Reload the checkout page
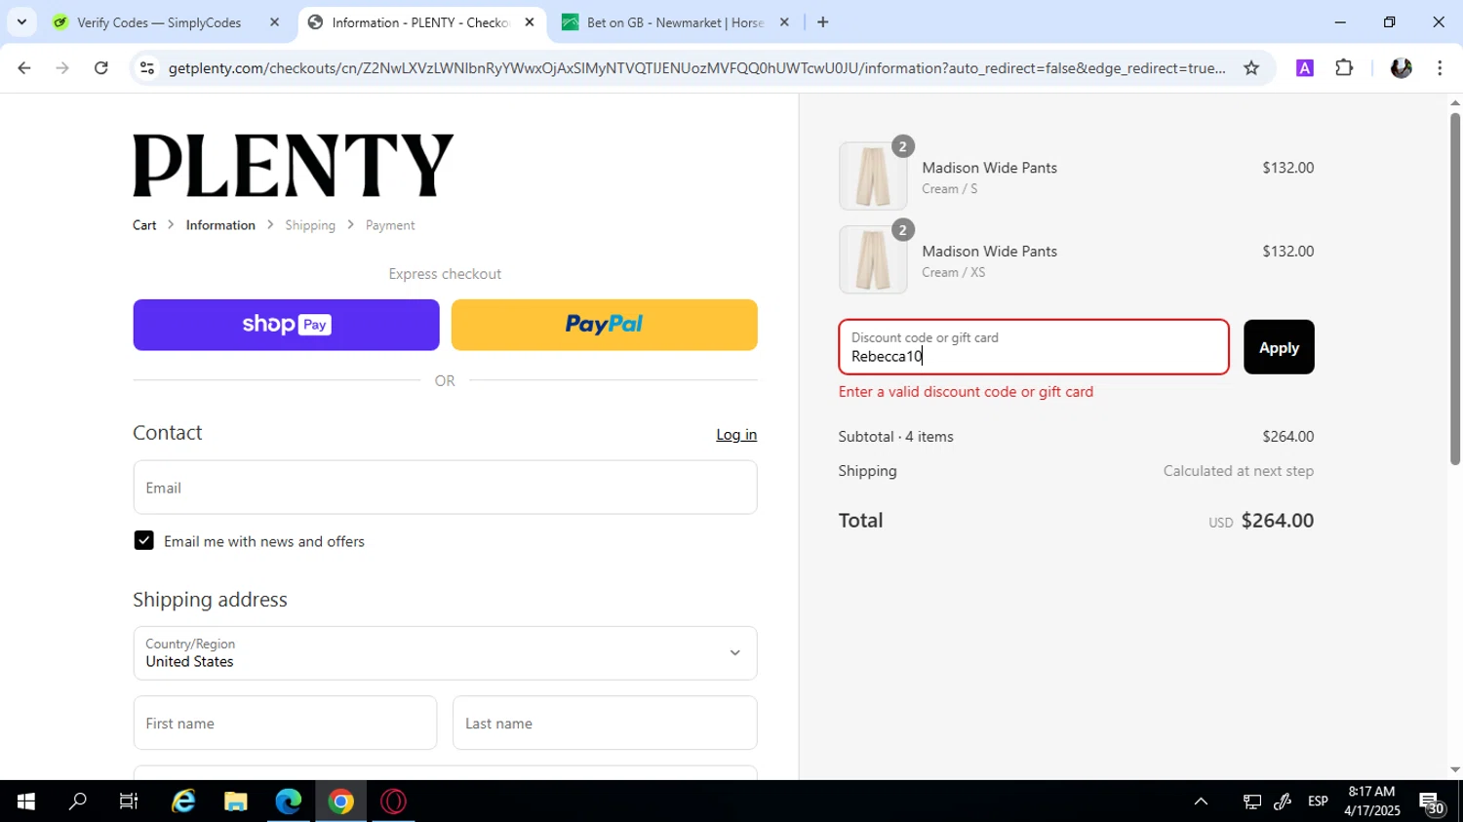Viewport: 1463px width, 822px height. pyautogui.click(x=101, y=68)
